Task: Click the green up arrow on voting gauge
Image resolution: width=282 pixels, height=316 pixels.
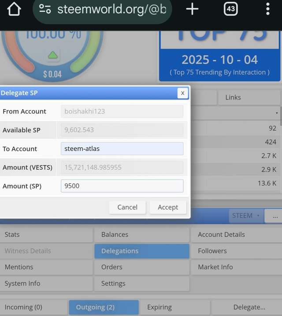Action: tap(53, 55)
